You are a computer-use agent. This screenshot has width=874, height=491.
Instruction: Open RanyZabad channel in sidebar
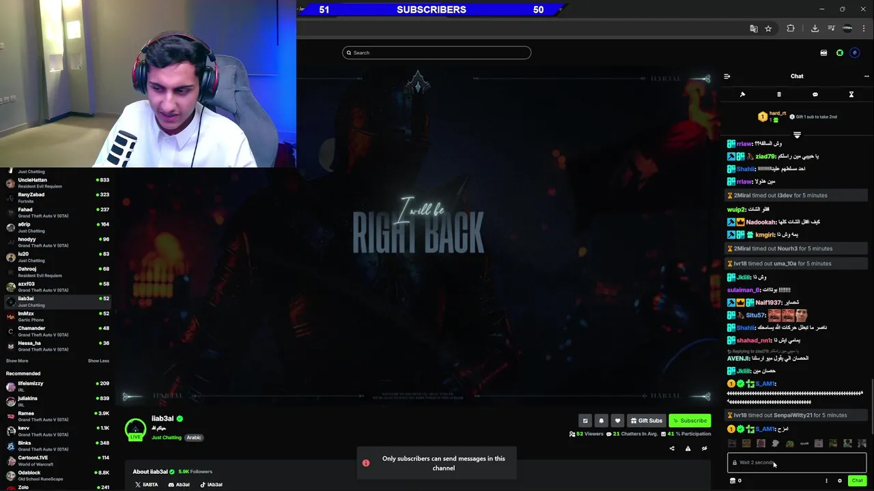click(57, 198)
